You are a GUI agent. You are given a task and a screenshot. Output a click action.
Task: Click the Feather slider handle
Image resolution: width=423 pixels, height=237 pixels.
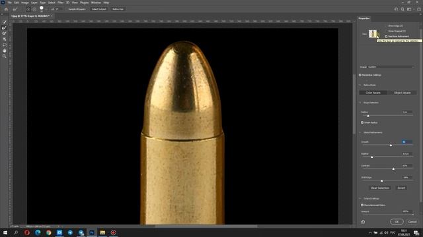point(371,157)
